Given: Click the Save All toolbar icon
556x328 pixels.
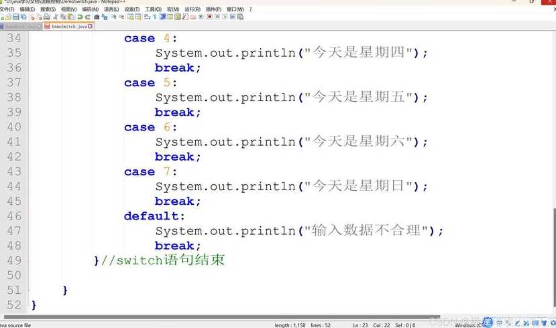Looking at the screenshot, I should click(x=23, y=17).
